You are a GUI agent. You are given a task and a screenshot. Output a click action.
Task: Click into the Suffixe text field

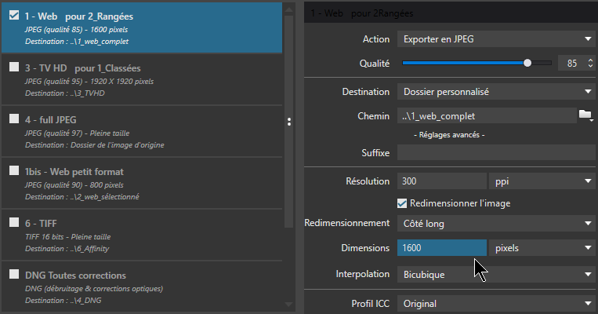(x=496, y=153)
